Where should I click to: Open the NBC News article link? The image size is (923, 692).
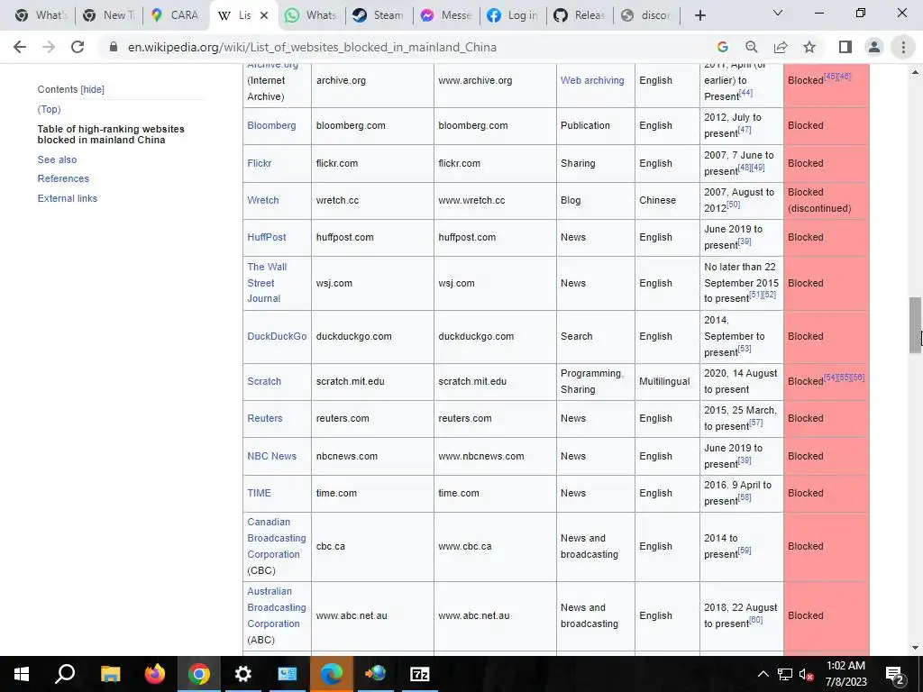tap(272, 456)
